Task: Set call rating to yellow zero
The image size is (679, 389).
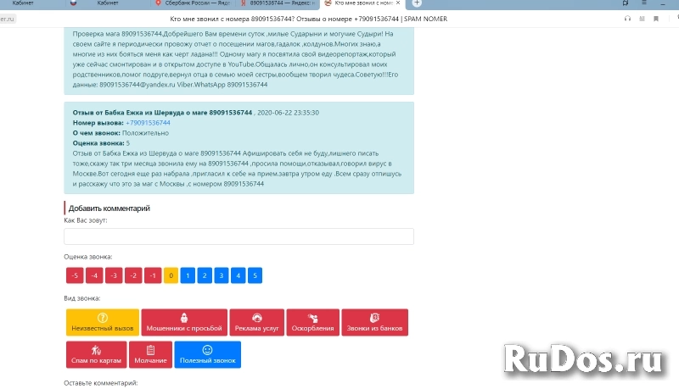Action: pyautogui.click(x=171, y=275)
